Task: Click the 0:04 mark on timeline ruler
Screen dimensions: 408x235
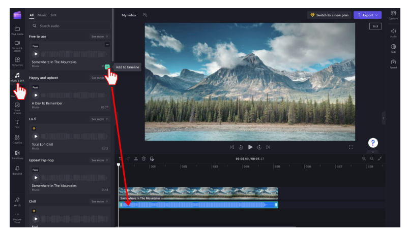Action: click(246, 166)
